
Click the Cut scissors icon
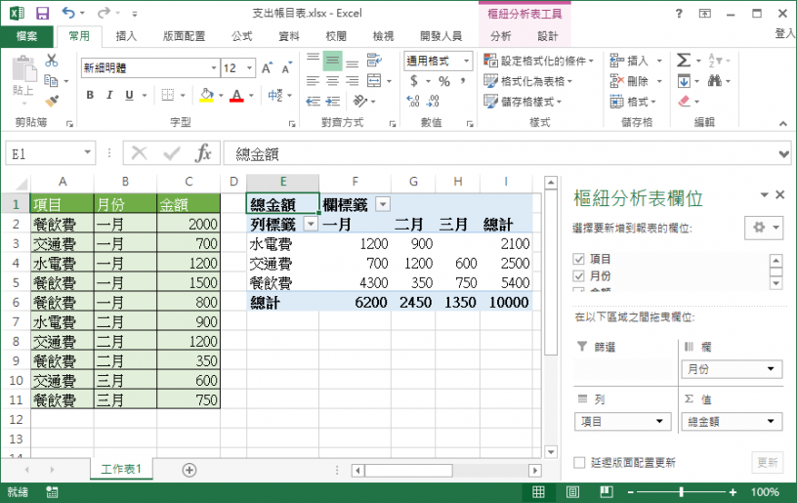coord(52,61)
